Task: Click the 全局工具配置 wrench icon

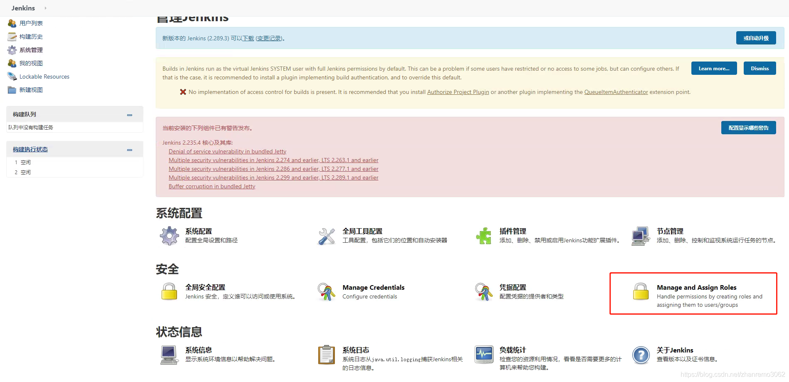Action: 327,236
